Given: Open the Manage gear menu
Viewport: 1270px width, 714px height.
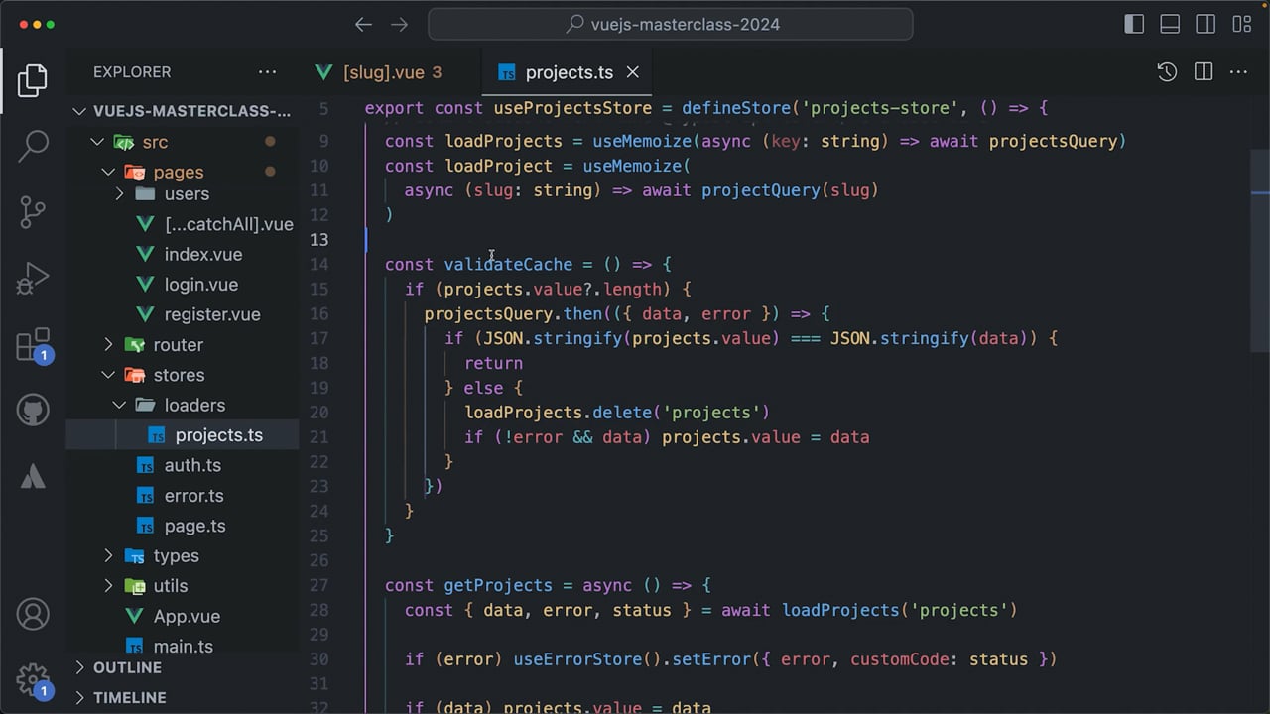Looking at the screenshot, I should [33, 680].
